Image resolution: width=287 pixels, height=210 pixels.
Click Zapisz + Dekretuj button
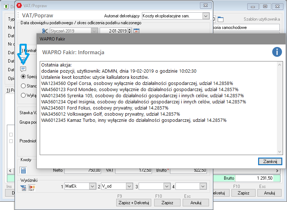[134, 203]
